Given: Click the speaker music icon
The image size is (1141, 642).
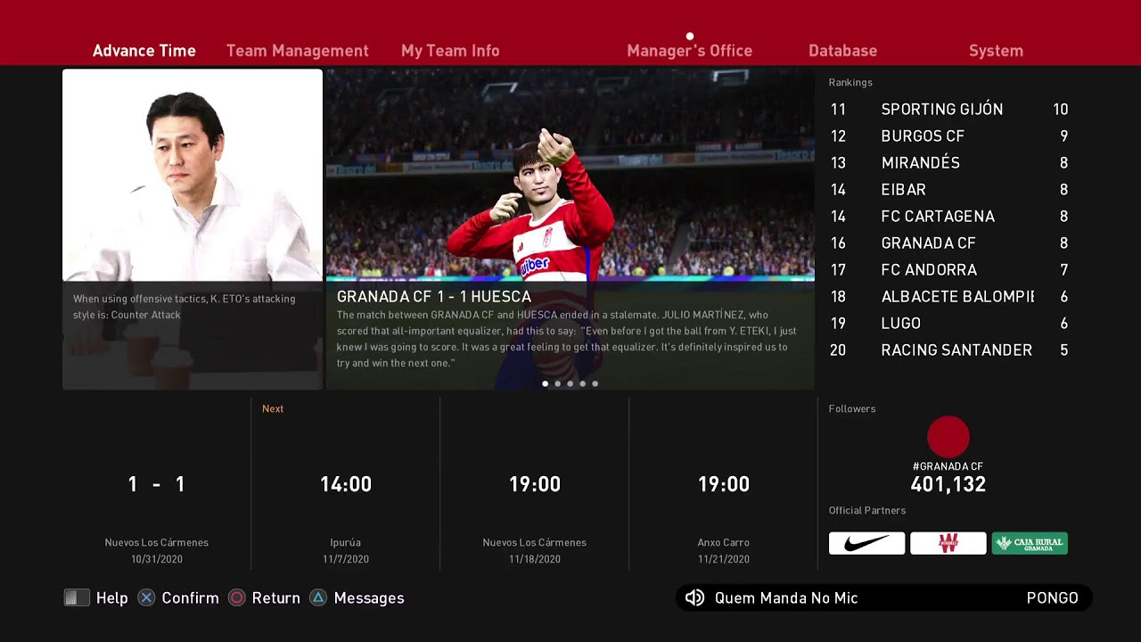Looking at the screenshot, I should 695,597.
